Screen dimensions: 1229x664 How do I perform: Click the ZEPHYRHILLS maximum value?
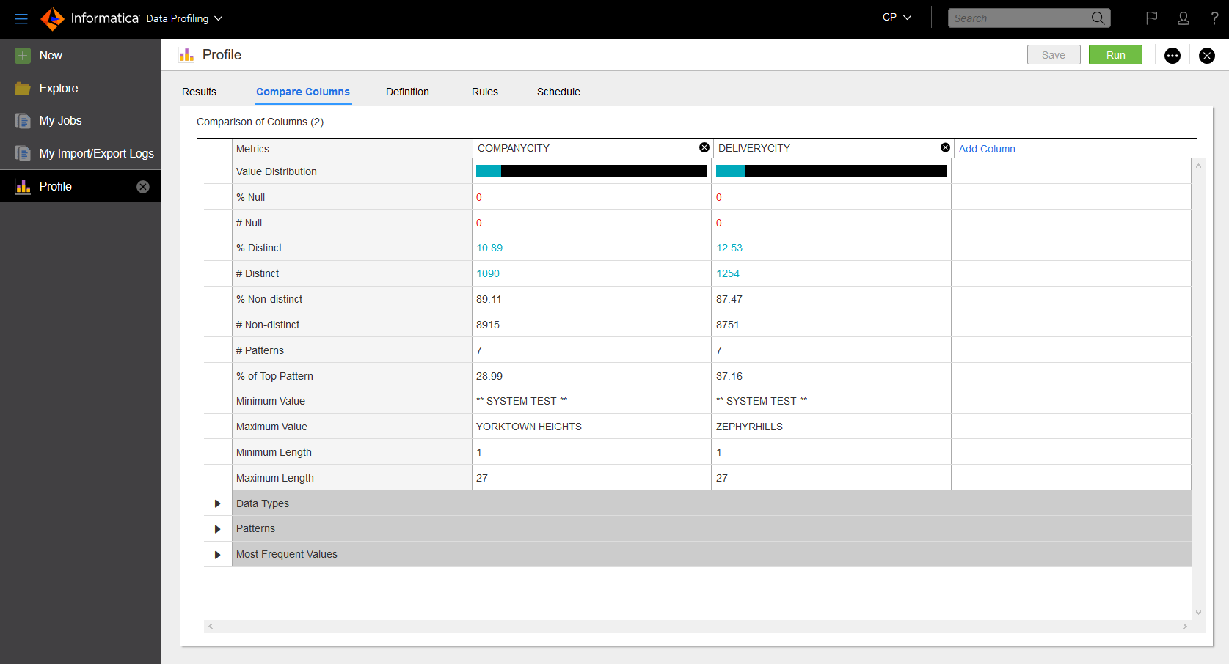point(749,427)
